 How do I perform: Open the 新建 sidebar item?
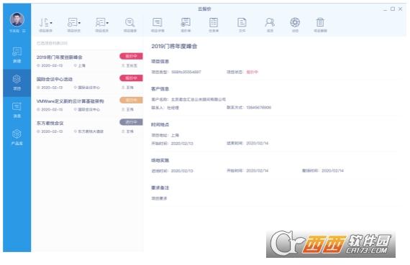(x=17, y=55)
